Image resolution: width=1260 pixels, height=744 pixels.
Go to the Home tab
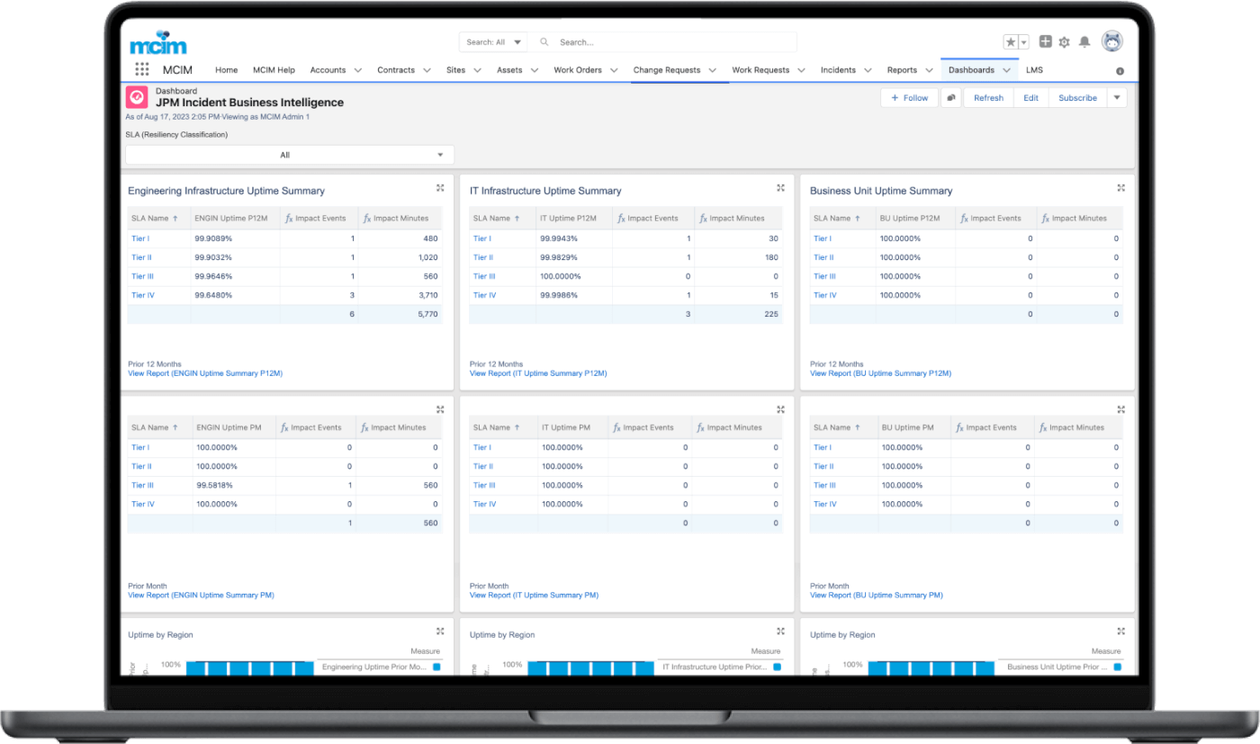[227, 70]
